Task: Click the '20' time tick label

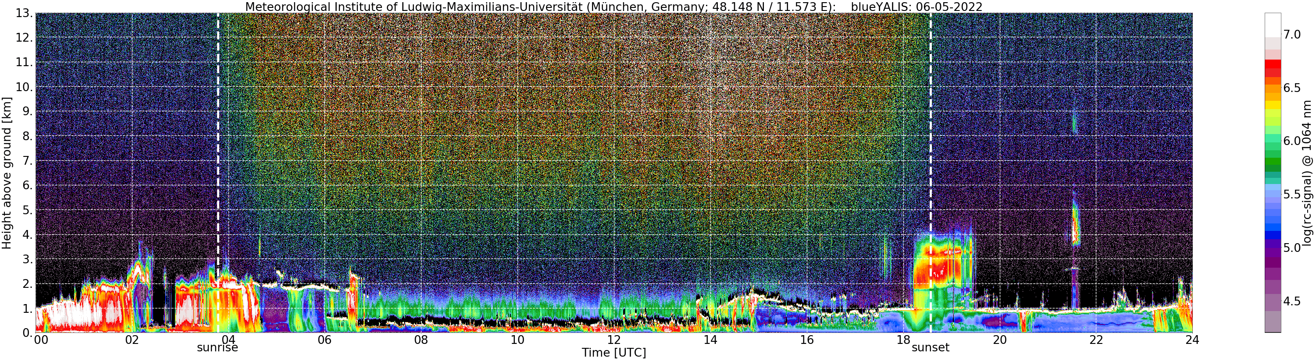Action: click(999, 340)
